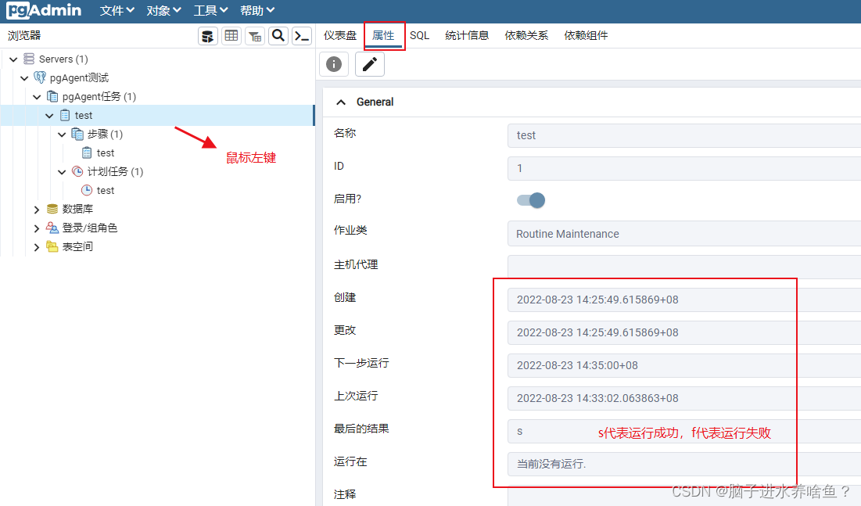Click the pgAdmin logo

pos(43,10)
